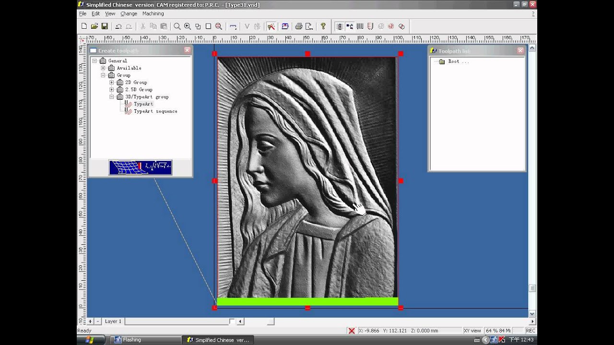Expand the Available tree node
This screenshot has width=614, height=345.
click(x=103, y=68)
